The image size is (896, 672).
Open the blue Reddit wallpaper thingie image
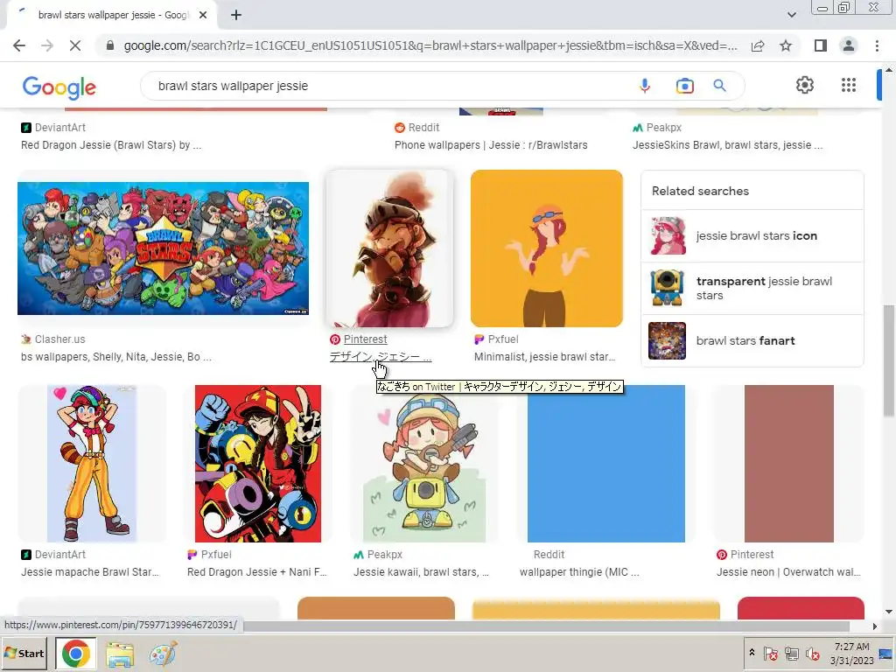(605, 464)
